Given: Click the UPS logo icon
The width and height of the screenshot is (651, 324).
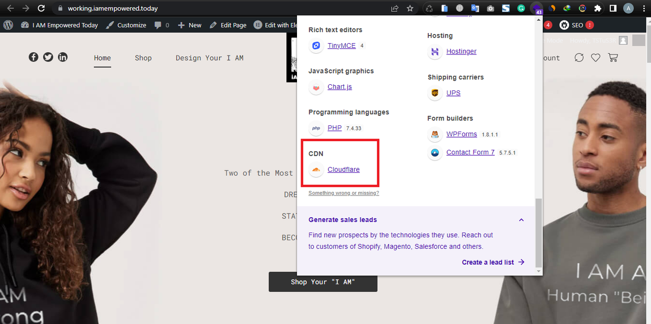Looking at the screenshot, I should 435,93.
